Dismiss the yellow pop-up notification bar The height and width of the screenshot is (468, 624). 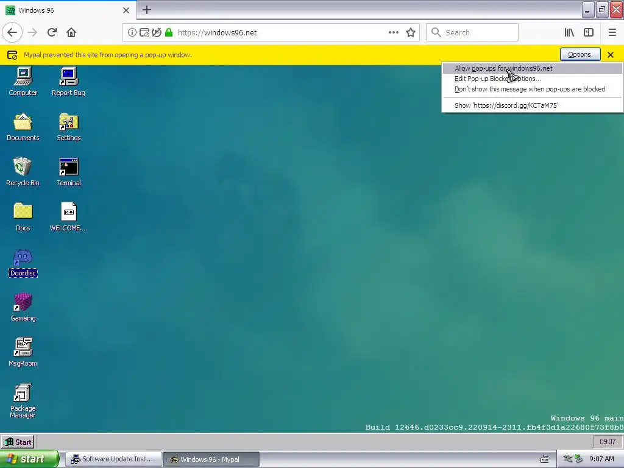pyautogui.click(x=611, y=55)
